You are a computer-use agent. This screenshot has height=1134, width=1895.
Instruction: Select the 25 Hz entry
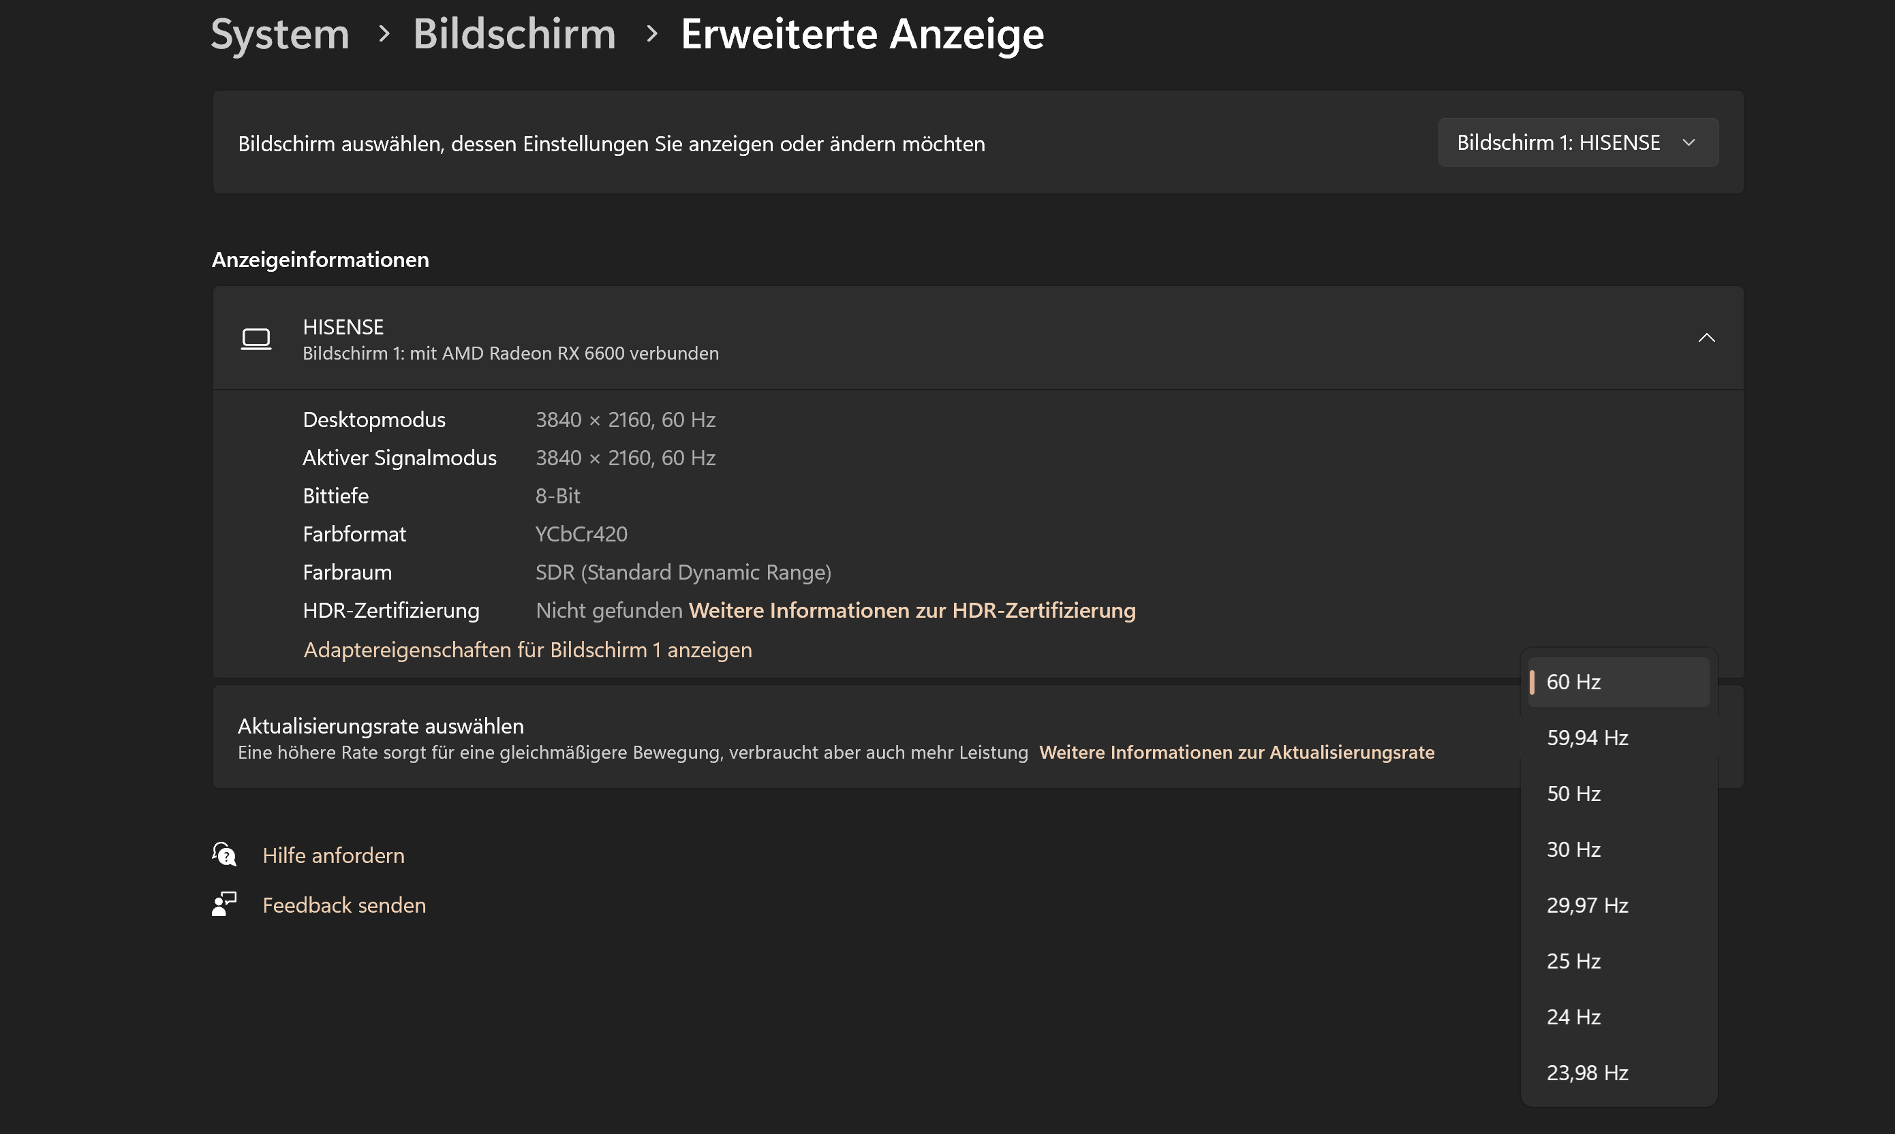(1618, 960)
